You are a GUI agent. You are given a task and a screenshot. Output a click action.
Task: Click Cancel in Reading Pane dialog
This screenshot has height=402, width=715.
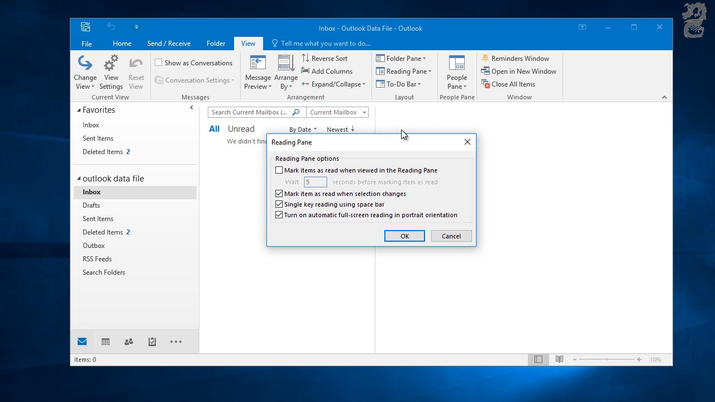pyautogui.click(x=451, y=236)
